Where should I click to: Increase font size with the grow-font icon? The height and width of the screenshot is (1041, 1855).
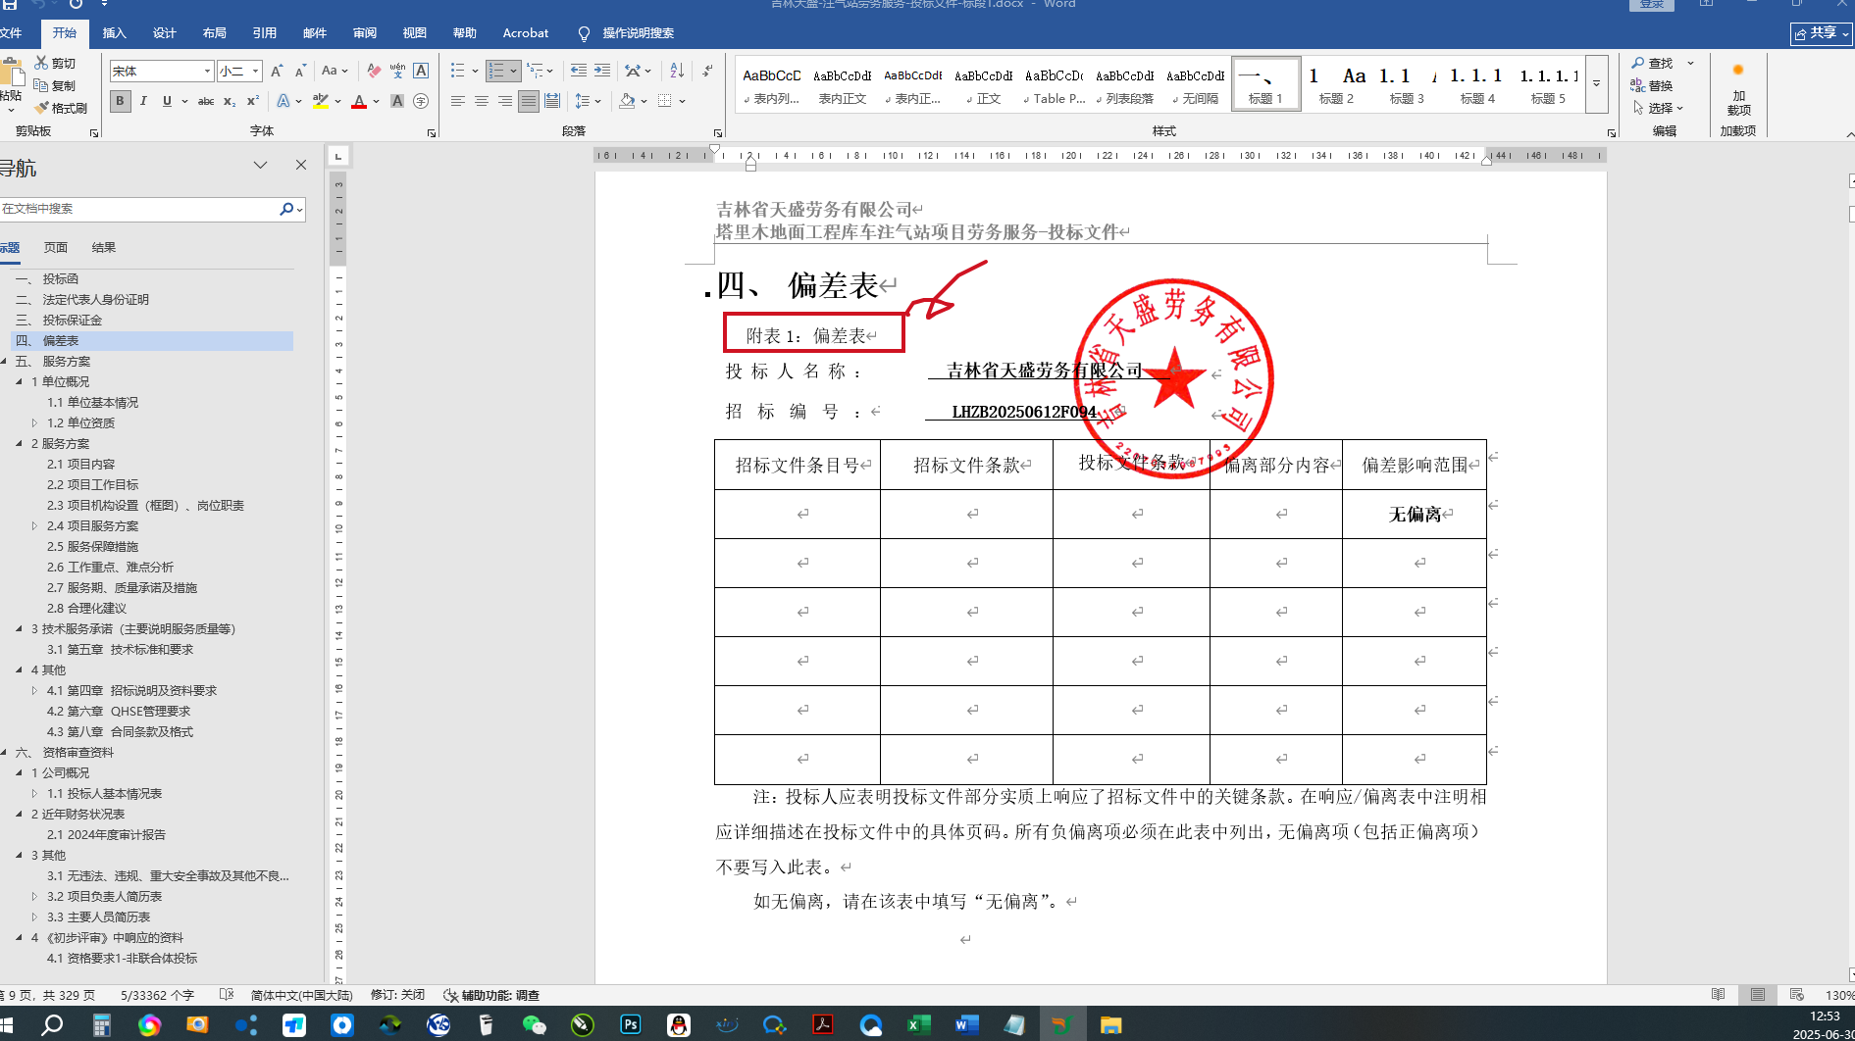pyautogui.click(x=277, y=71)
